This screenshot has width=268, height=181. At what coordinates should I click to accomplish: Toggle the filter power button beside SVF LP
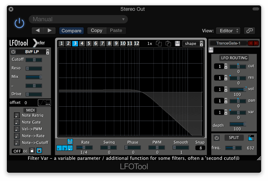[x=13, y=52]
